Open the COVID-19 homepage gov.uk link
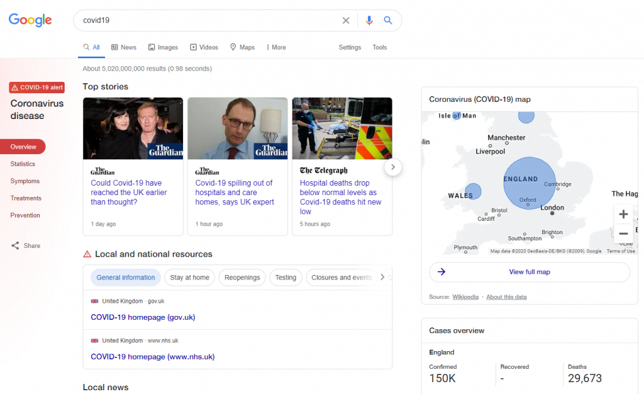 point(143,317)
